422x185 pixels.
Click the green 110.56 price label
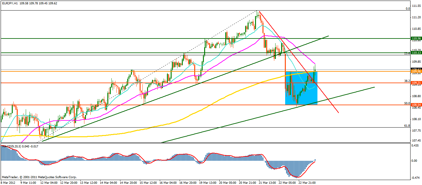coord(415,38)
